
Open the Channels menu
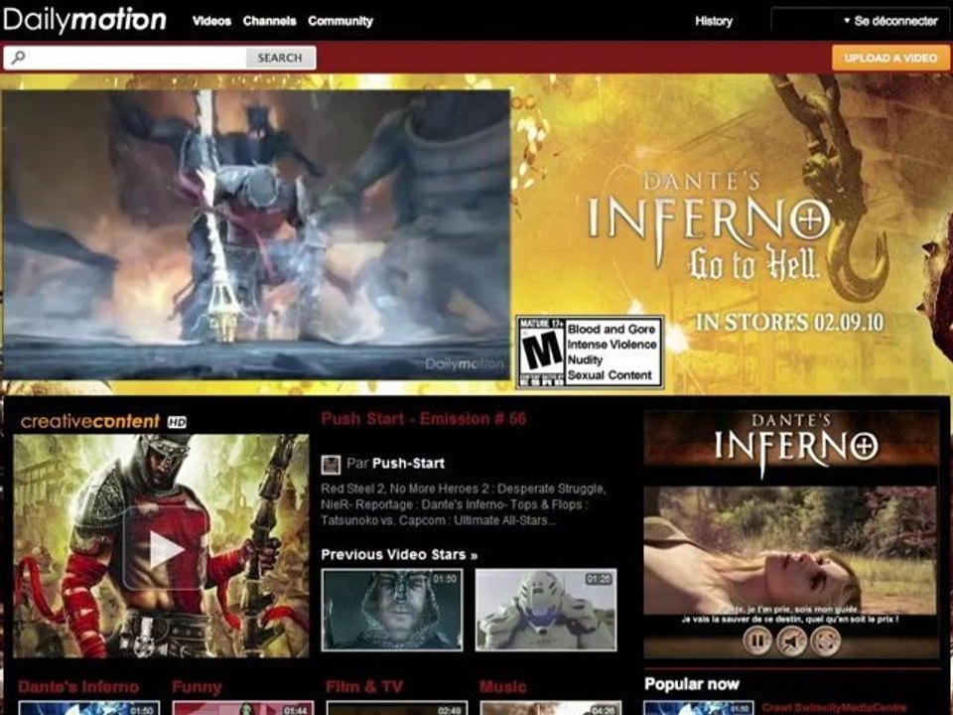(269, 21)
